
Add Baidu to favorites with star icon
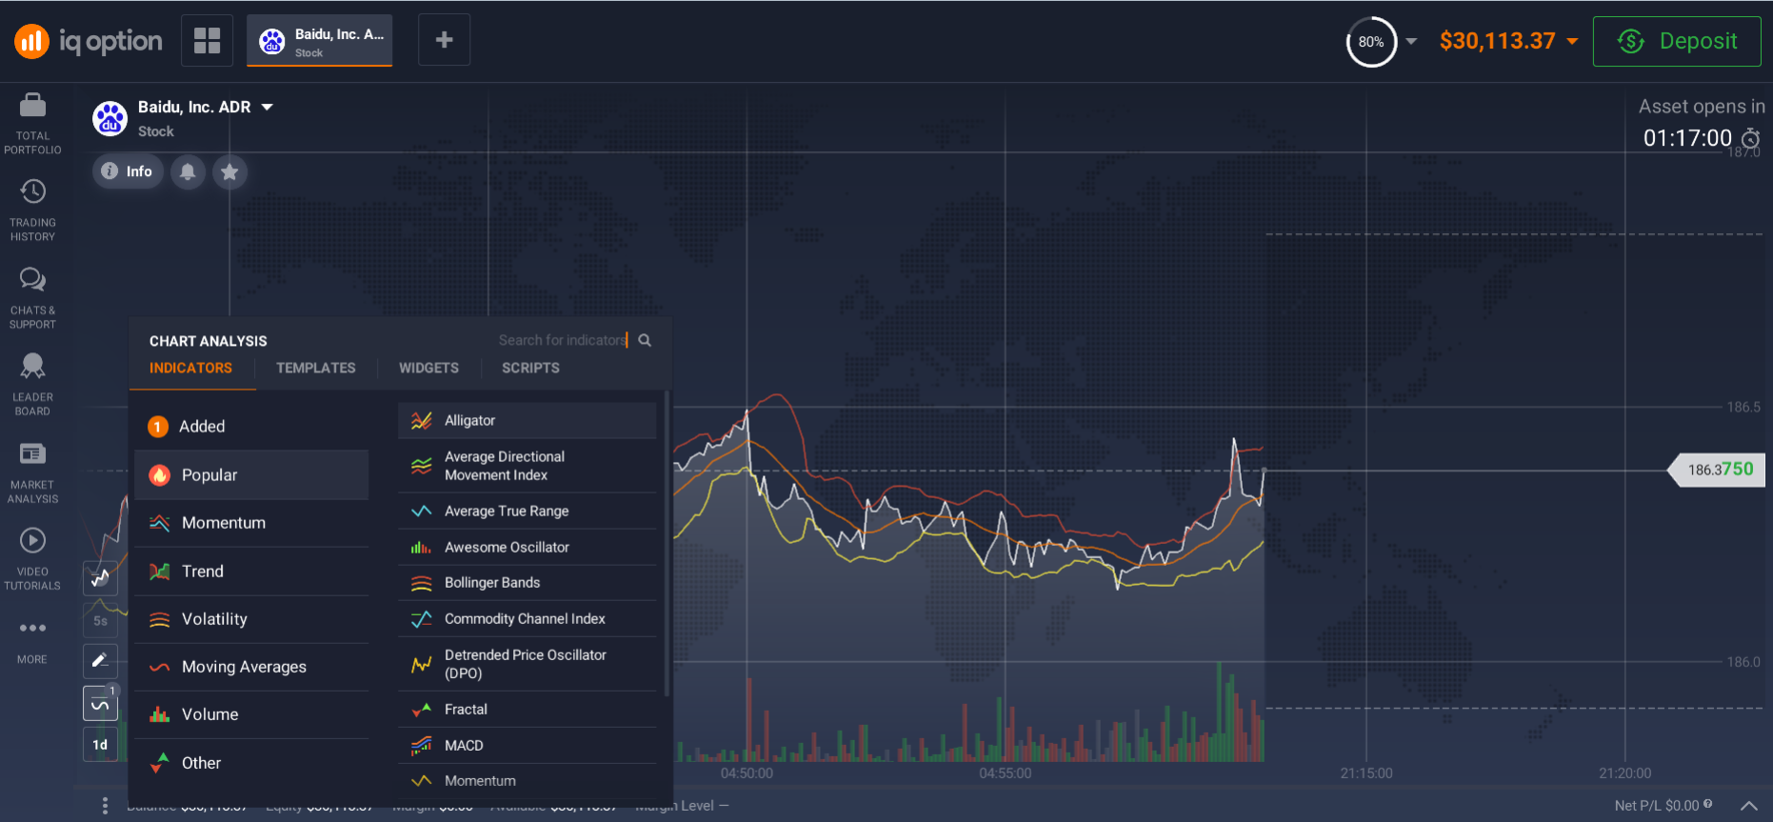[229, 171]
